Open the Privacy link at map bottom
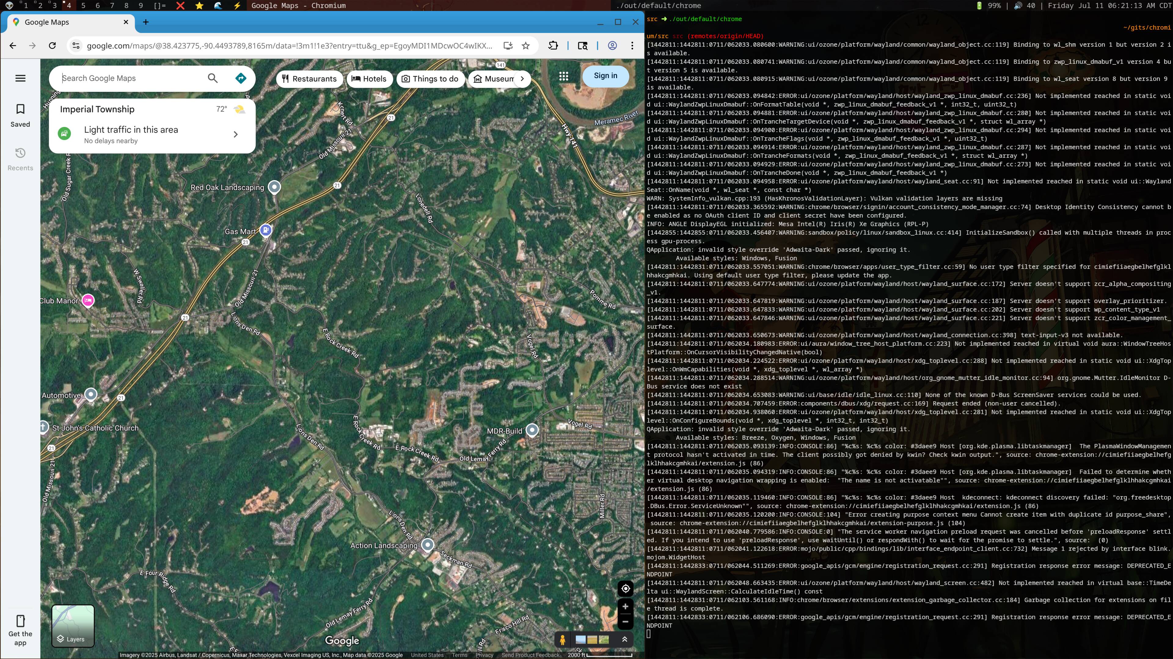 click(x=484, y=655)
